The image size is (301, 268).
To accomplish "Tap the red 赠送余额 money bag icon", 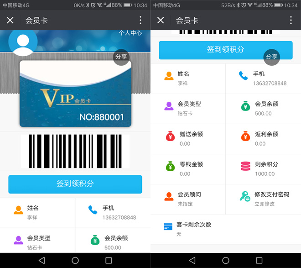I will pyautogui.click(x=170, y=136).
